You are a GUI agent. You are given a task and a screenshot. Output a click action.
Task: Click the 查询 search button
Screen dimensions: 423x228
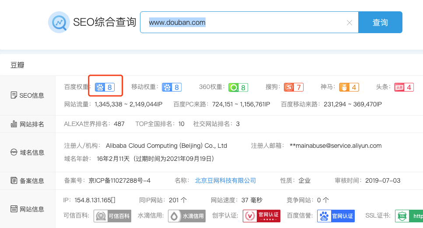(x=380, y=22)
